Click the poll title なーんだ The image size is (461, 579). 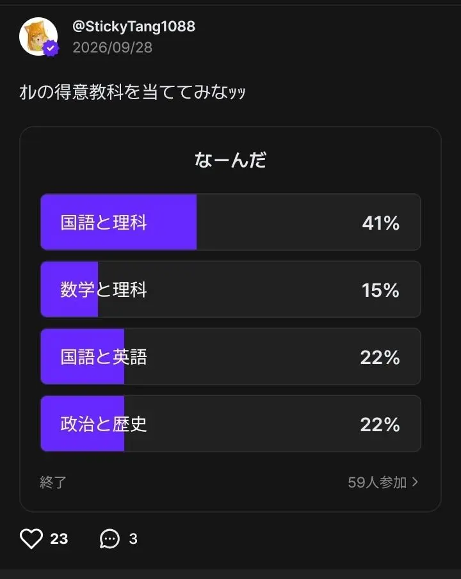click(x=230, y=160)
